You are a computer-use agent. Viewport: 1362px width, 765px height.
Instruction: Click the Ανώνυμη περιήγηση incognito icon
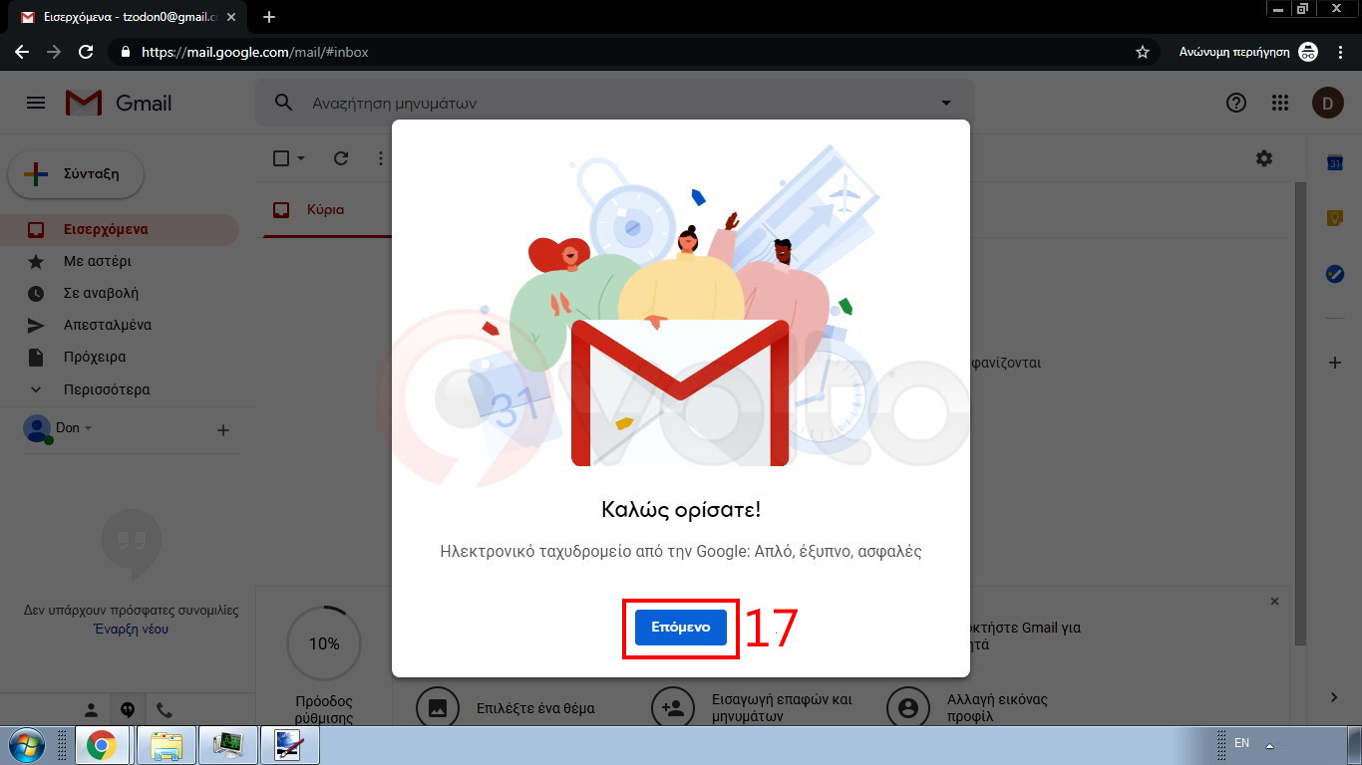pyautogui.click(x=1308, y=52)
